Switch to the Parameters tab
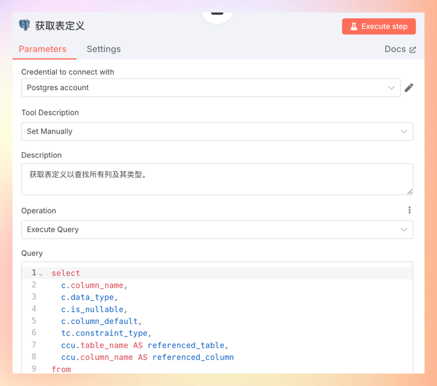437x386 pixels. coord(43,49)
